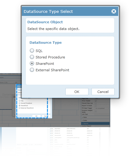Image resolution: width=129 pixels, height=156 pixels.
Task: Expand the Rules section
Action: pos(96,120)
